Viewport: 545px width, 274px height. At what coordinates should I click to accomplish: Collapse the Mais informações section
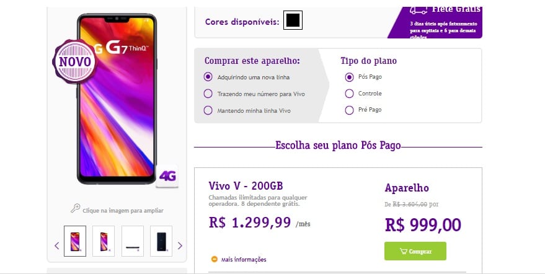244,259
